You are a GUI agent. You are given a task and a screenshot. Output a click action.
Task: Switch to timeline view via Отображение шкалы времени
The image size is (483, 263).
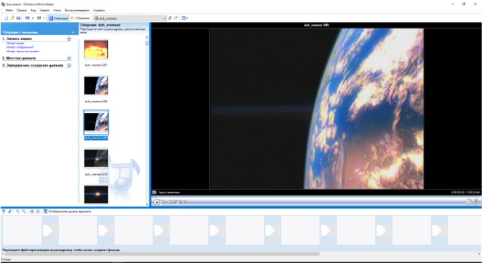68,211
